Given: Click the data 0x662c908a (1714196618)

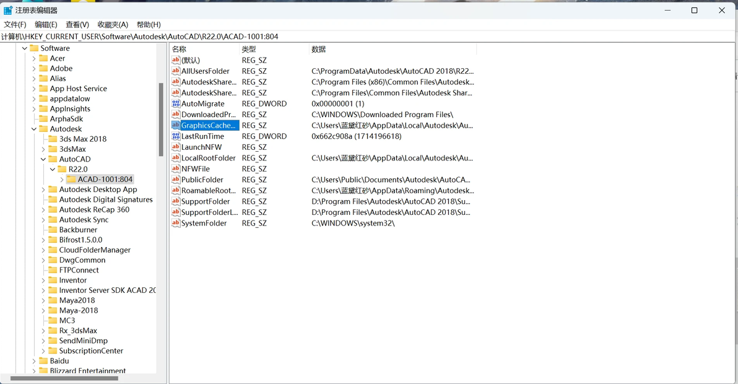Looking at the screenshot, I should pyautogui.click(x=356, y=136).
